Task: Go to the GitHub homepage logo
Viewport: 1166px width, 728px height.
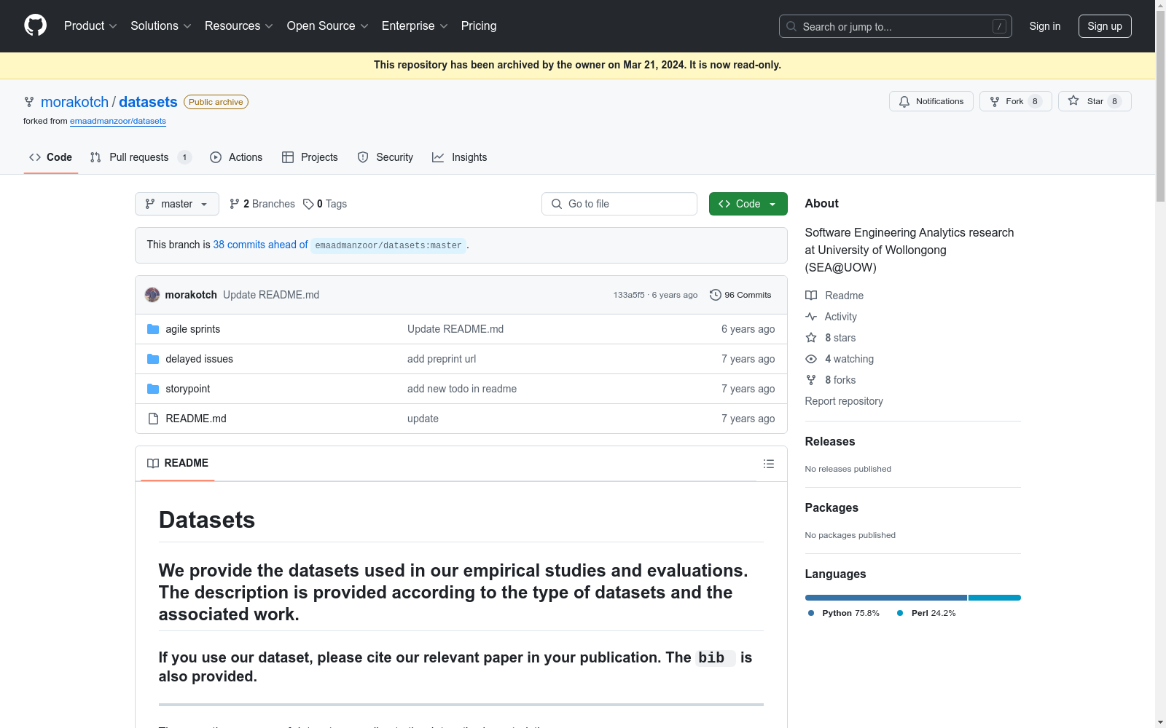Action: pyautogui.click(x=35, y=25)
